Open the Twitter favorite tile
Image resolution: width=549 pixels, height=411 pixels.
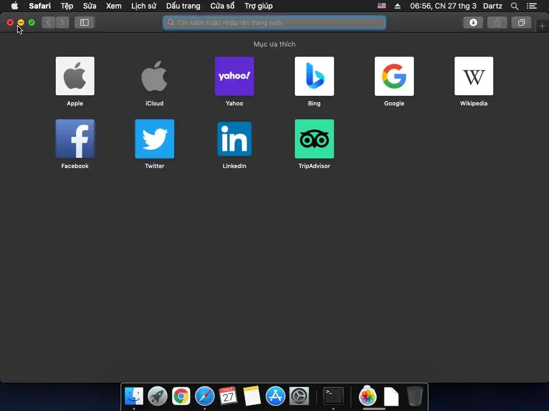[x=154, y=139]
